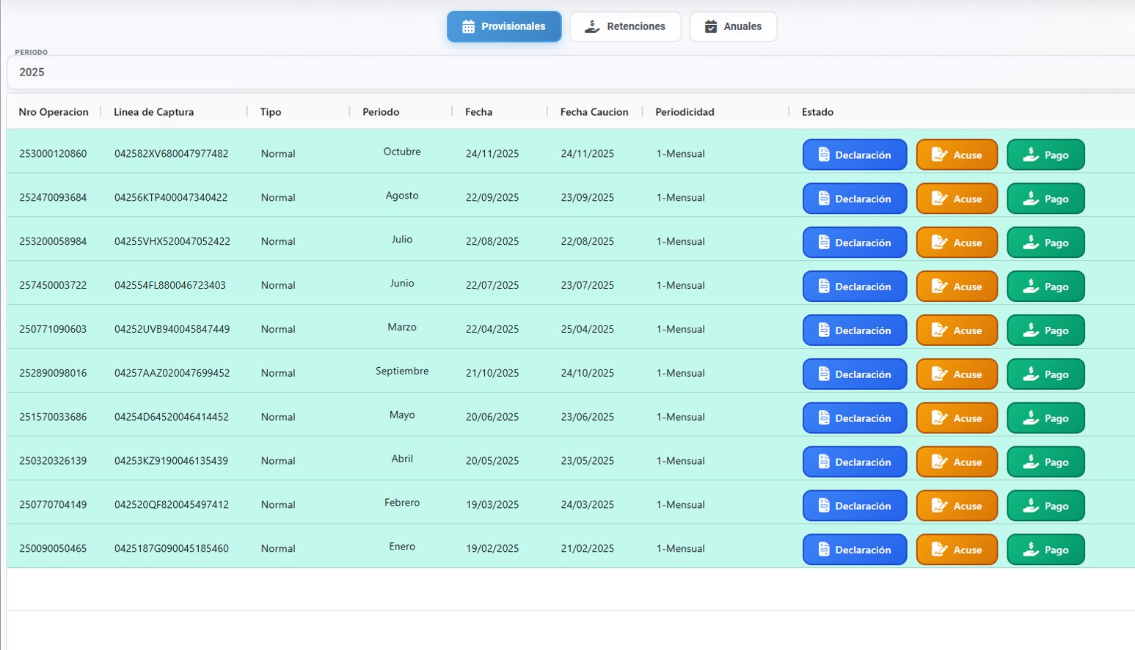Viewport: 1135px width, 650px height.
Task: Open Declaración for the Enero period
Action: pyautogui.click(x=855, y=550)
